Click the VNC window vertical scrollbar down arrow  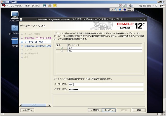coord(164,112)
